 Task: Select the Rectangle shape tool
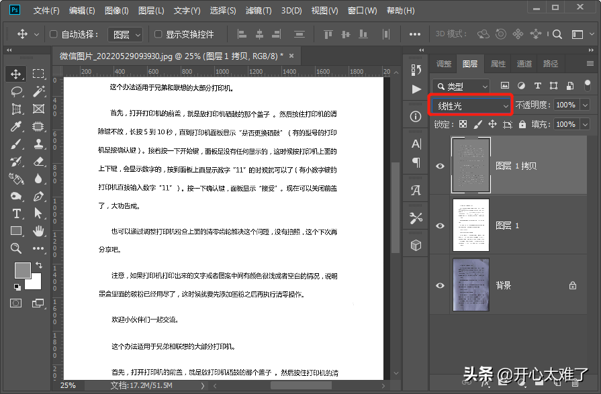pyautogui.click(x=16, y=231)
